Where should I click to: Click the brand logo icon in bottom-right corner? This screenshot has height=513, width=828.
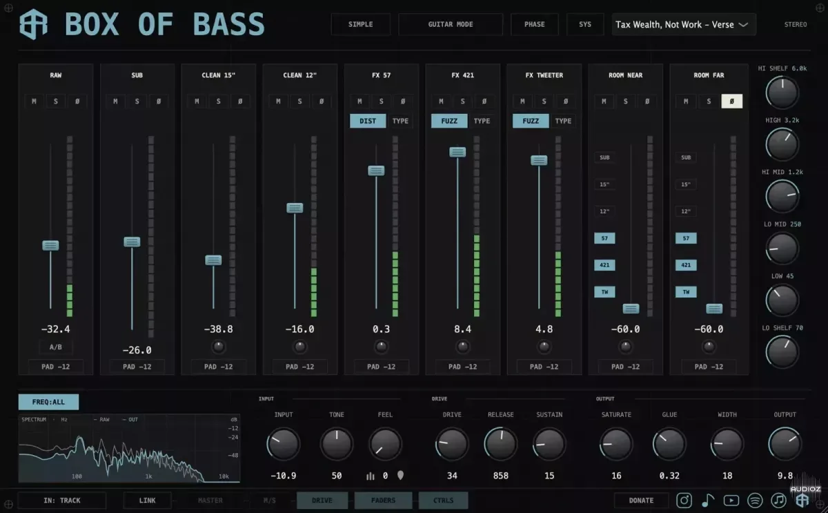[802, 501]
